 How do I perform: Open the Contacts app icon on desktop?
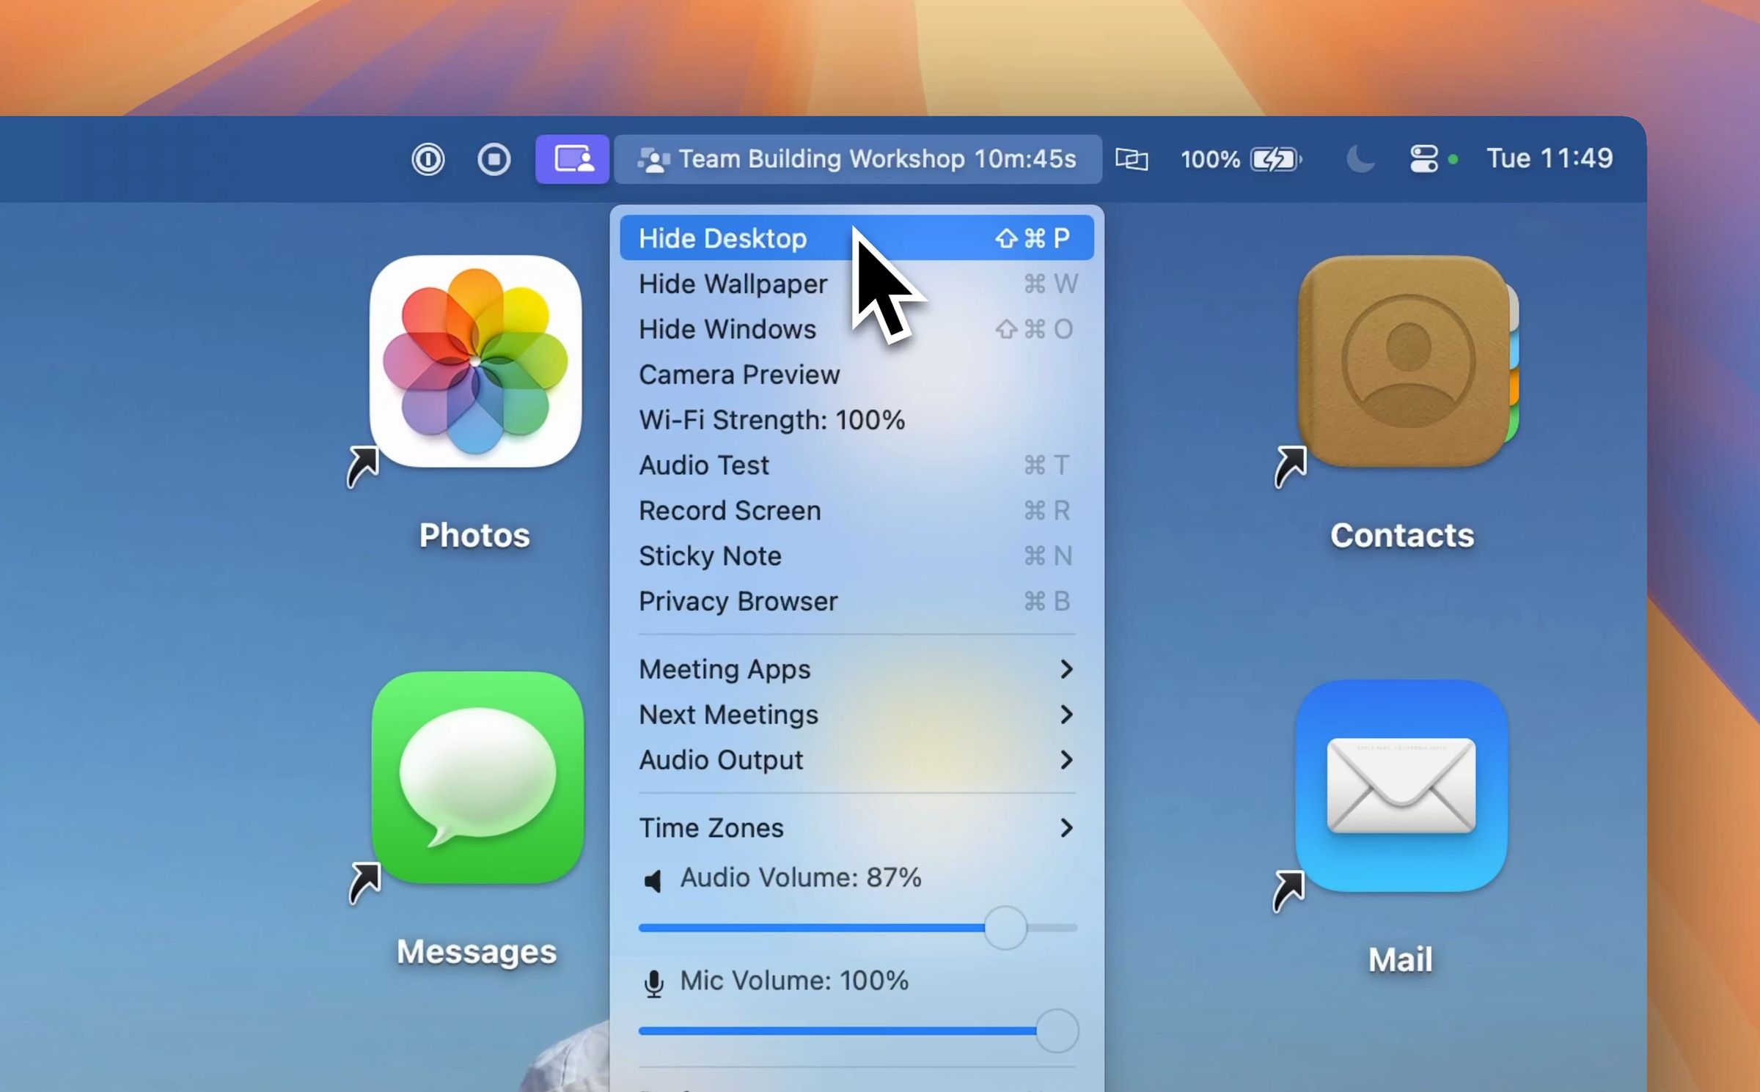coord(1407,361)
